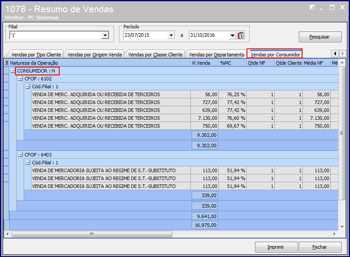Click the end date field 31/10/2016
The image size is (350, 257).
[x=210, y=35]
